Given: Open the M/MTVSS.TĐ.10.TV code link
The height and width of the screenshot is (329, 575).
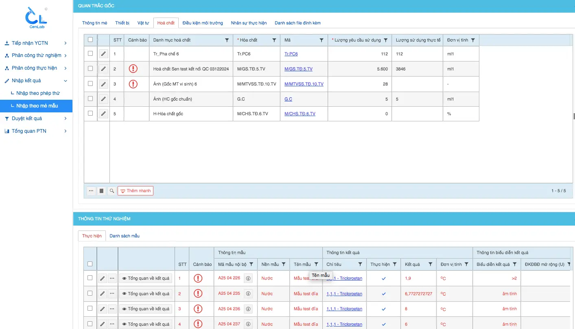Looking at the screenshot, I should 304,84.
